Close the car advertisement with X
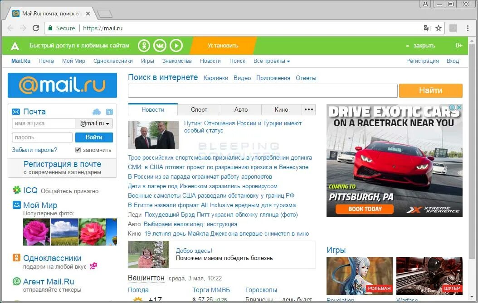Screen dimensions: 478x303 pos(459,107)
